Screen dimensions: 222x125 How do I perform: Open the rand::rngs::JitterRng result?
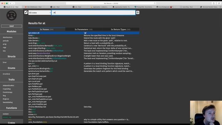[84, 48]
